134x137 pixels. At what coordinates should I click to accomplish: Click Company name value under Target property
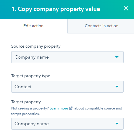(32, 124)
